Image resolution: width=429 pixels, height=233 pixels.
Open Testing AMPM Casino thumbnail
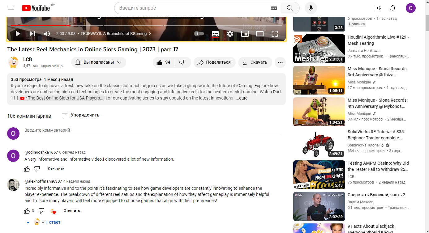[319, 175]
